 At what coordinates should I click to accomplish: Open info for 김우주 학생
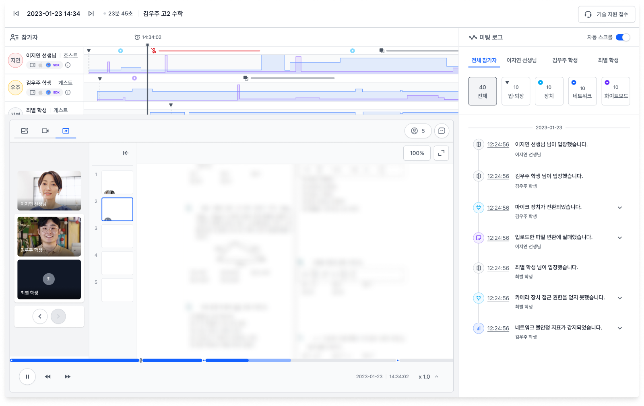coord(68,93)
